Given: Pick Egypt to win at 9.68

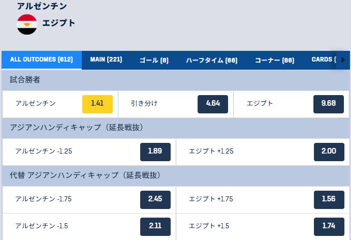Looking at the screenshot, I should tap(328, 104).
